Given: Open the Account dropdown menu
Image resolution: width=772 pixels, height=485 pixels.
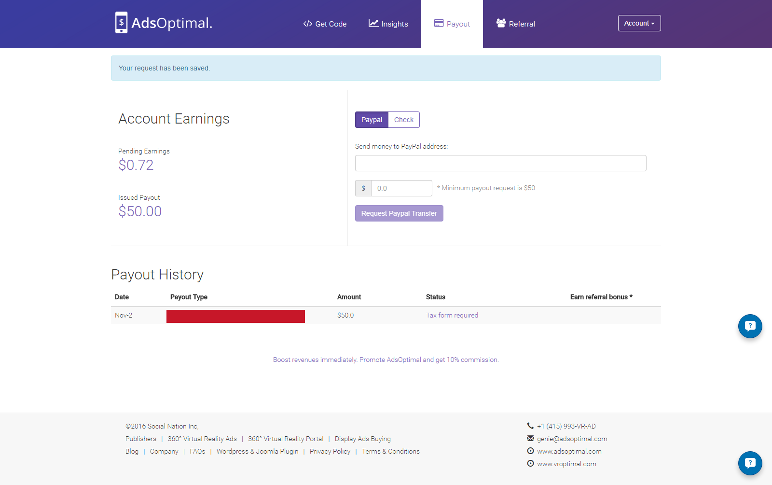Looking at the screenshot, I should (639, 23).
